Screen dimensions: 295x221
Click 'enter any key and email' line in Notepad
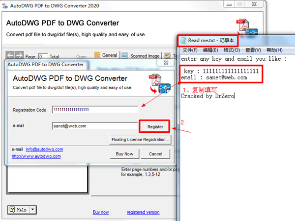pyautogui.click(x=234, y=59)
